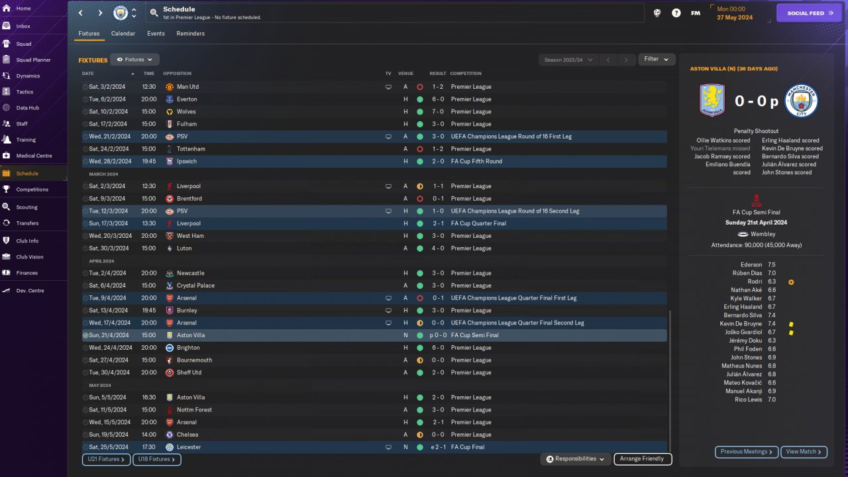Select the Brentford 9/3/2024 row circle
Image resolution: width=848 pixels, height=477 pixels.
[x=85, y=199]
